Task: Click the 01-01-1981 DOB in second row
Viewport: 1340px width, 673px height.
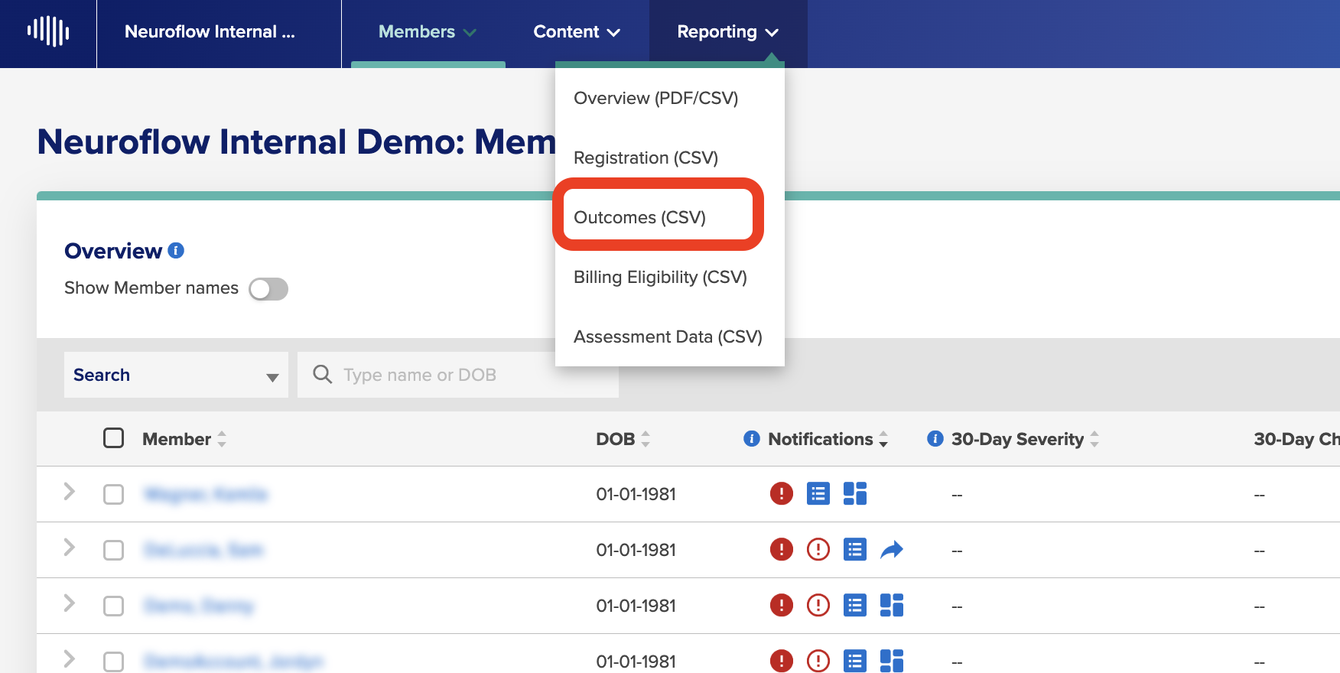Action: point(636,550)
